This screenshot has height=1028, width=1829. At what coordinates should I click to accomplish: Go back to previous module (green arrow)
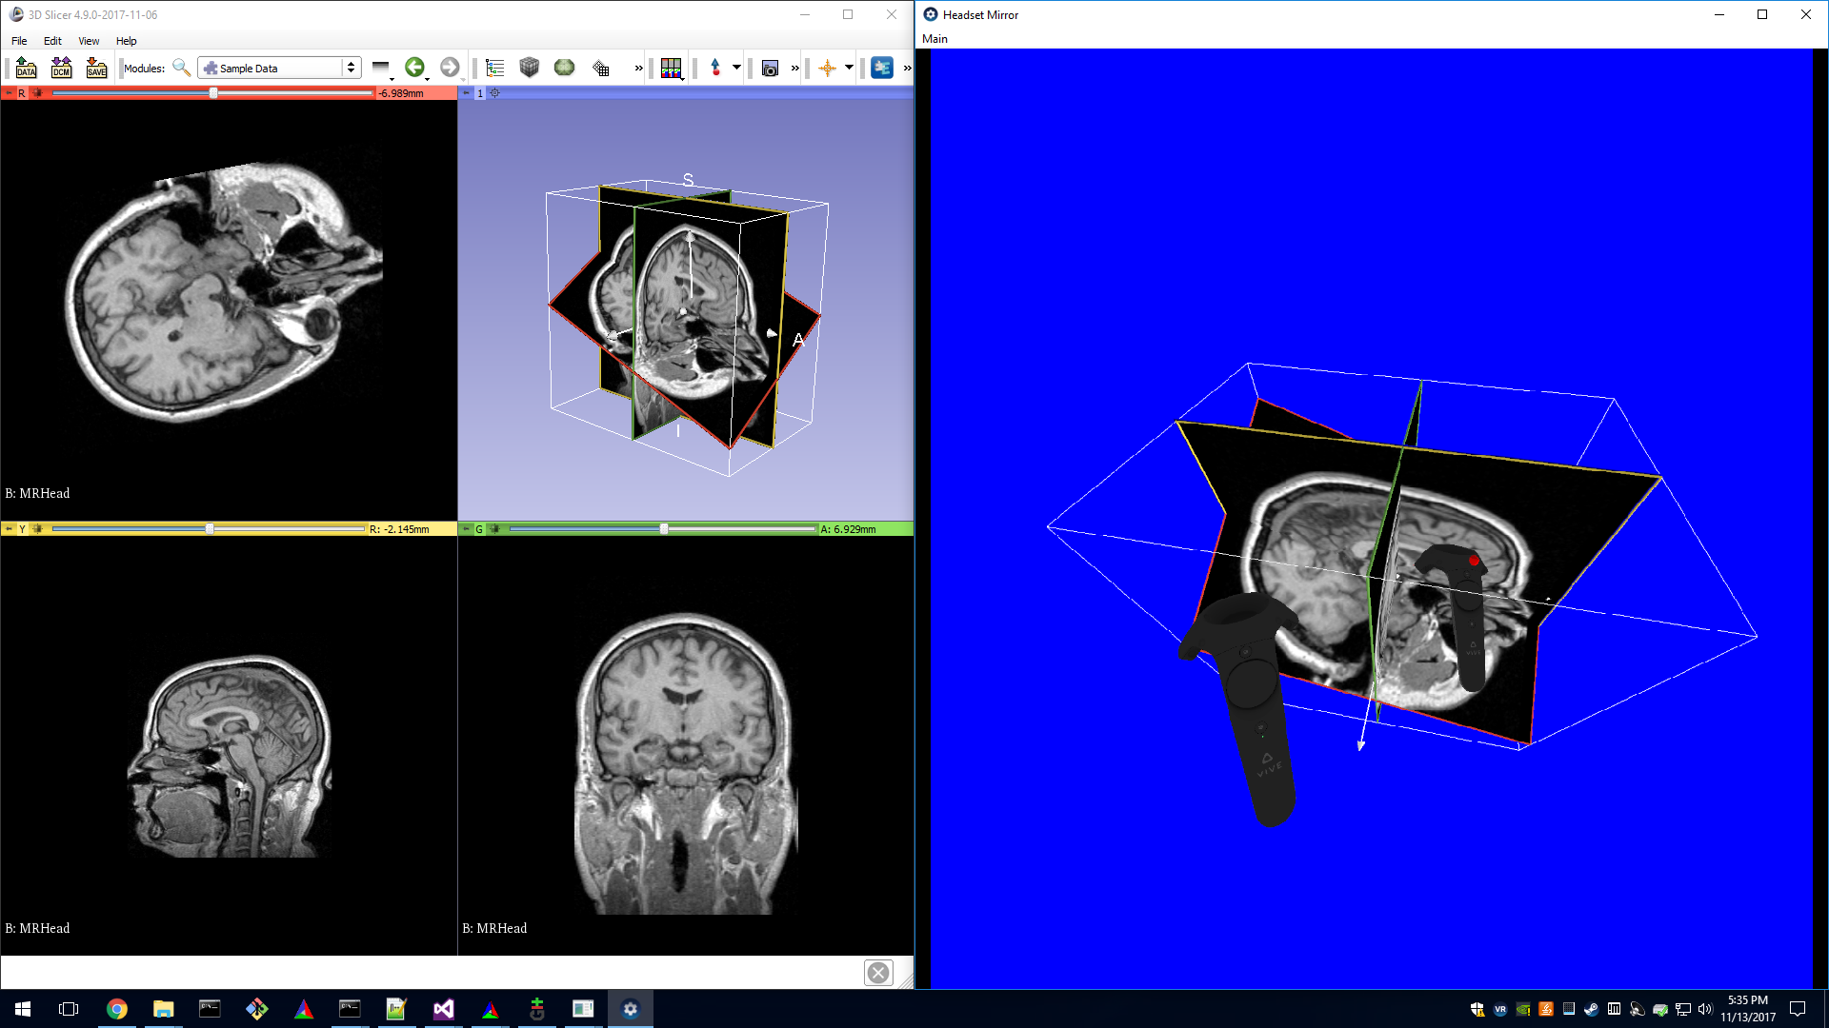[413, 68]
